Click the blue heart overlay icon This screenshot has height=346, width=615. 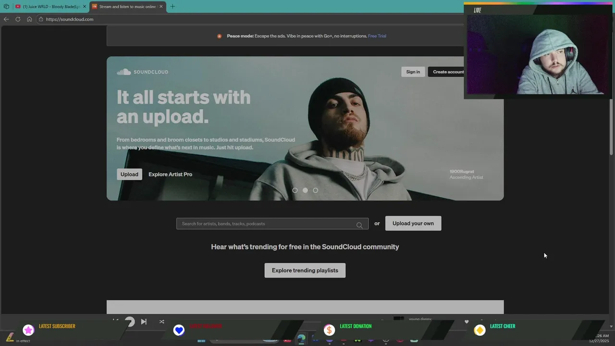(179, 330)
